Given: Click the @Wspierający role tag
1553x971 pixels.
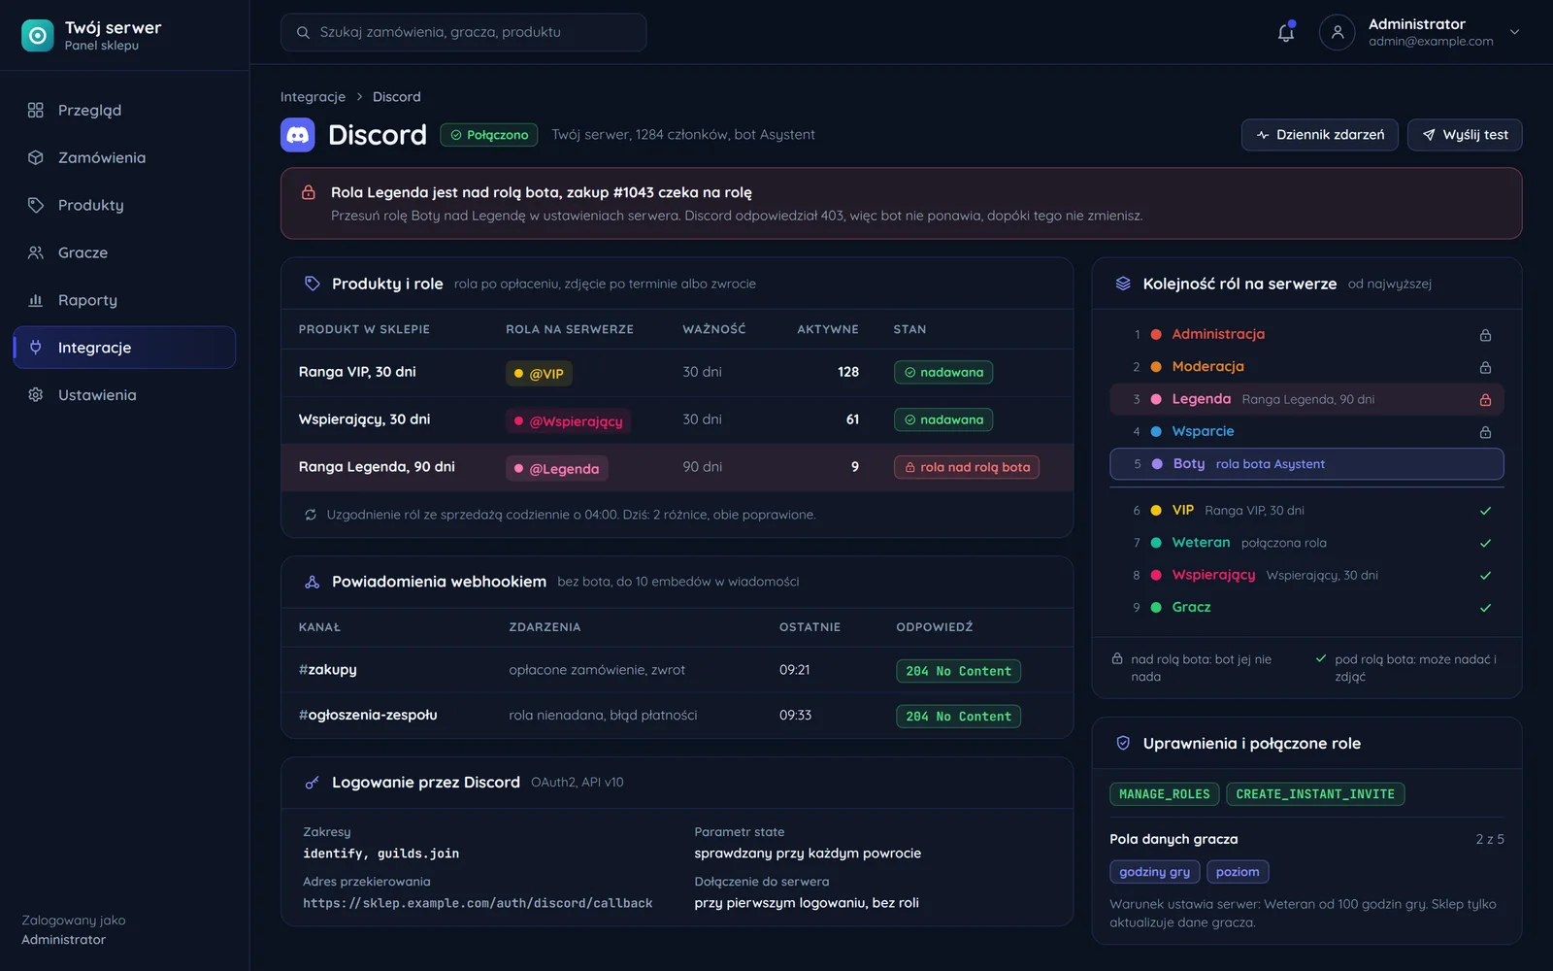Looking at the screenshot, I should [568, 421].
